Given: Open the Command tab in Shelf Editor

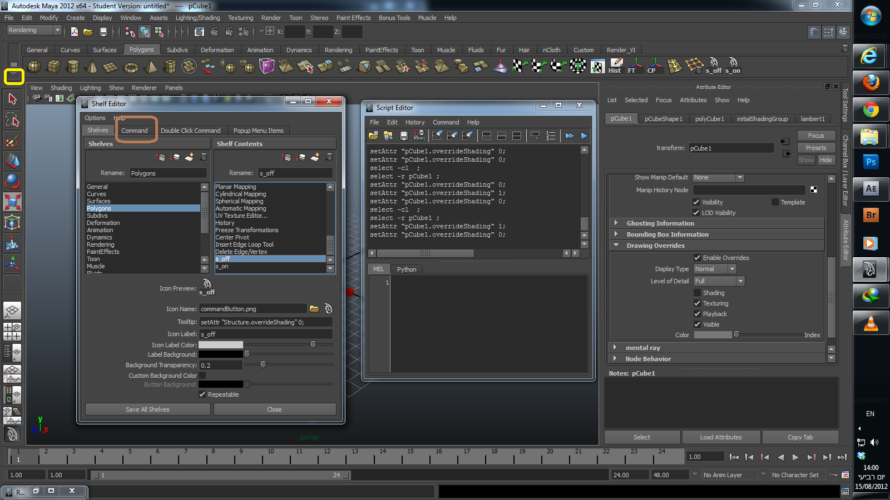Looking at the screenshot, I should click(135, 131).
